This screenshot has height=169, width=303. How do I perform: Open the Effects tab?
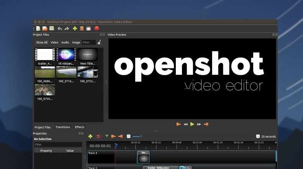point(80,127)
